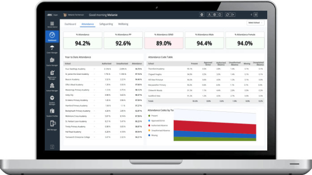Click the IRIS logo in top-left
This screenshot has height=175, width=312.
pos(50,15)
